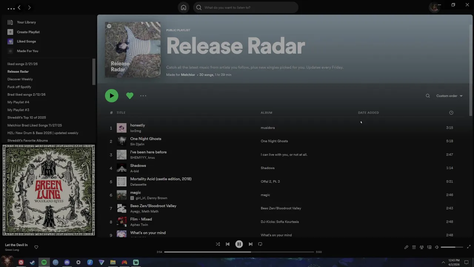Open the three-dot app menu at top left
474x267 pixels.
[x=11, y=8]
